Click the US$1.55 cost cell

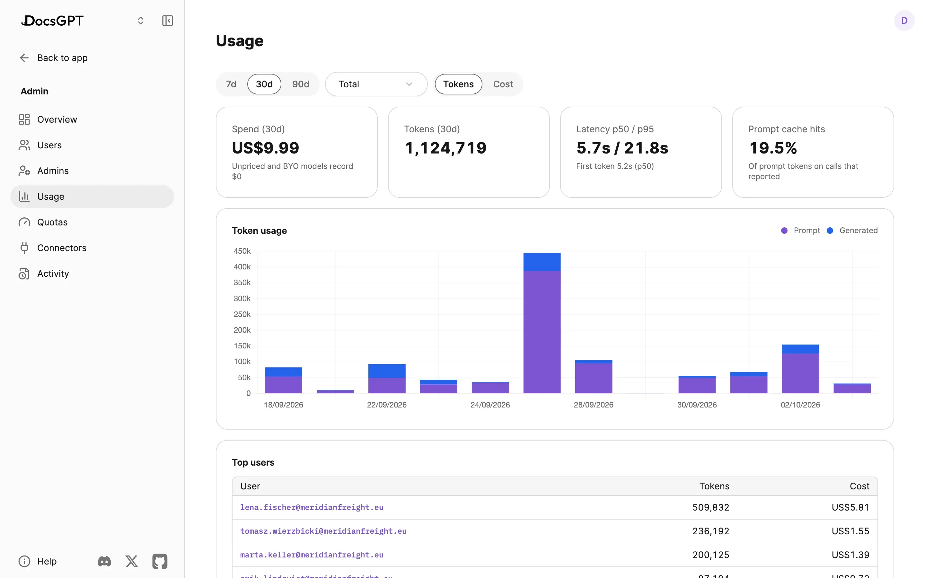(850, 531)
